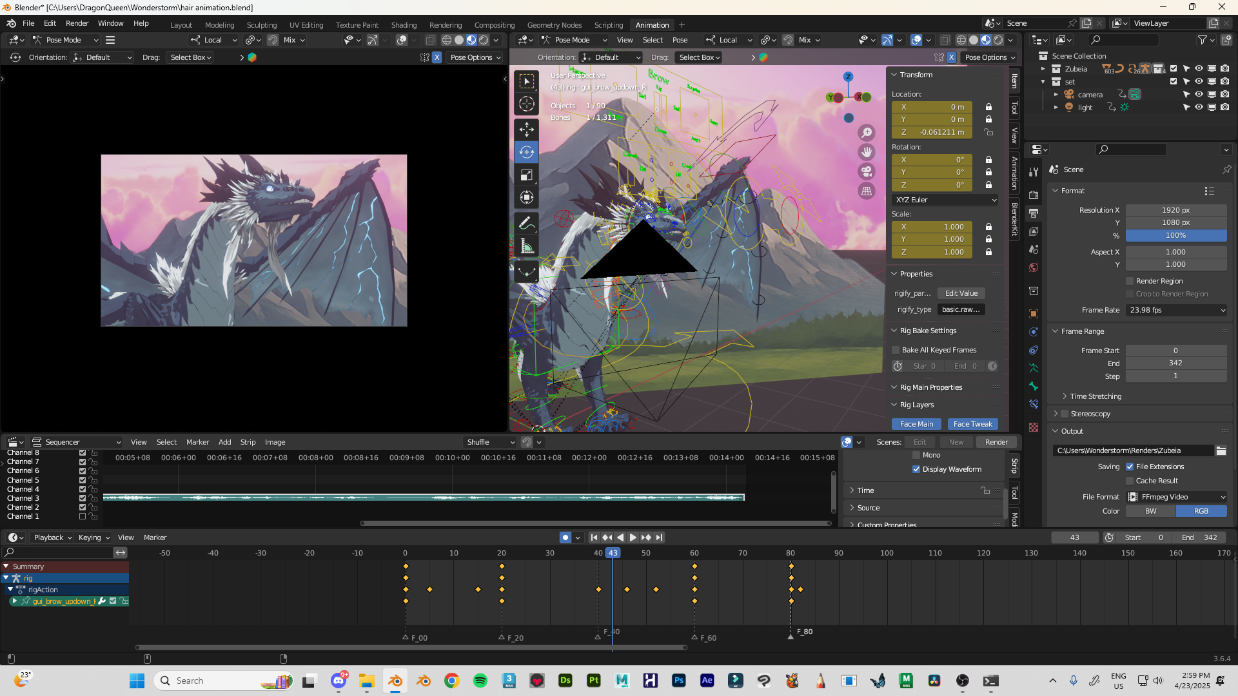Select the Measure tool
The image size is (1238, 696).
click(527, 246)
